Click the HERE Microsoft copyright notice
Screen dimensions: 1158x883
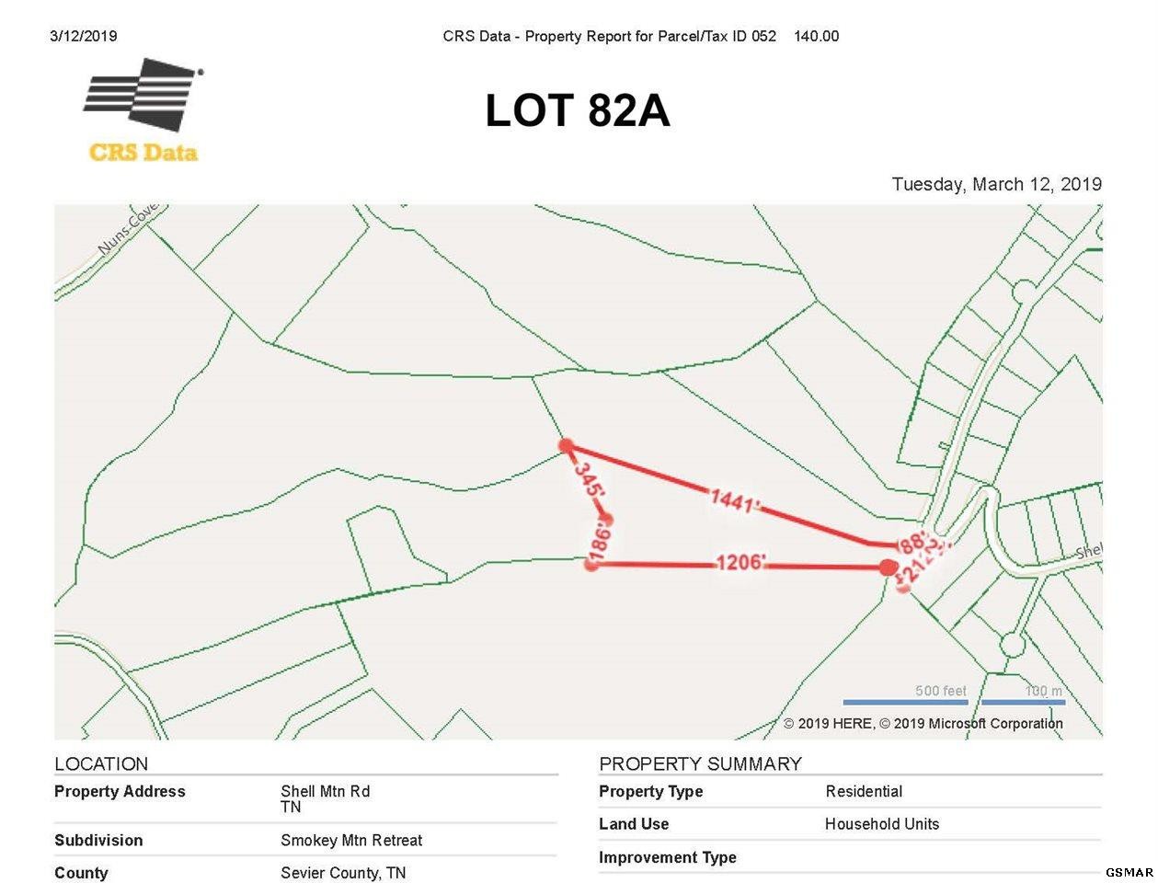(x=923, y=724)
